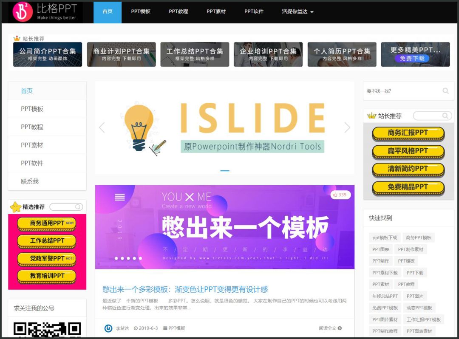The height and width of the screenshot is (339, 459).
Task: Click the carousel slide indicator under ISLIDE banner
Action: click(x=224, y=170)
